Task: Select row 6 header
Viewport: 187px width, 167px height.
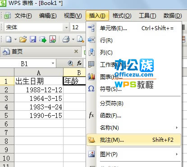Action: pos(7,124)
